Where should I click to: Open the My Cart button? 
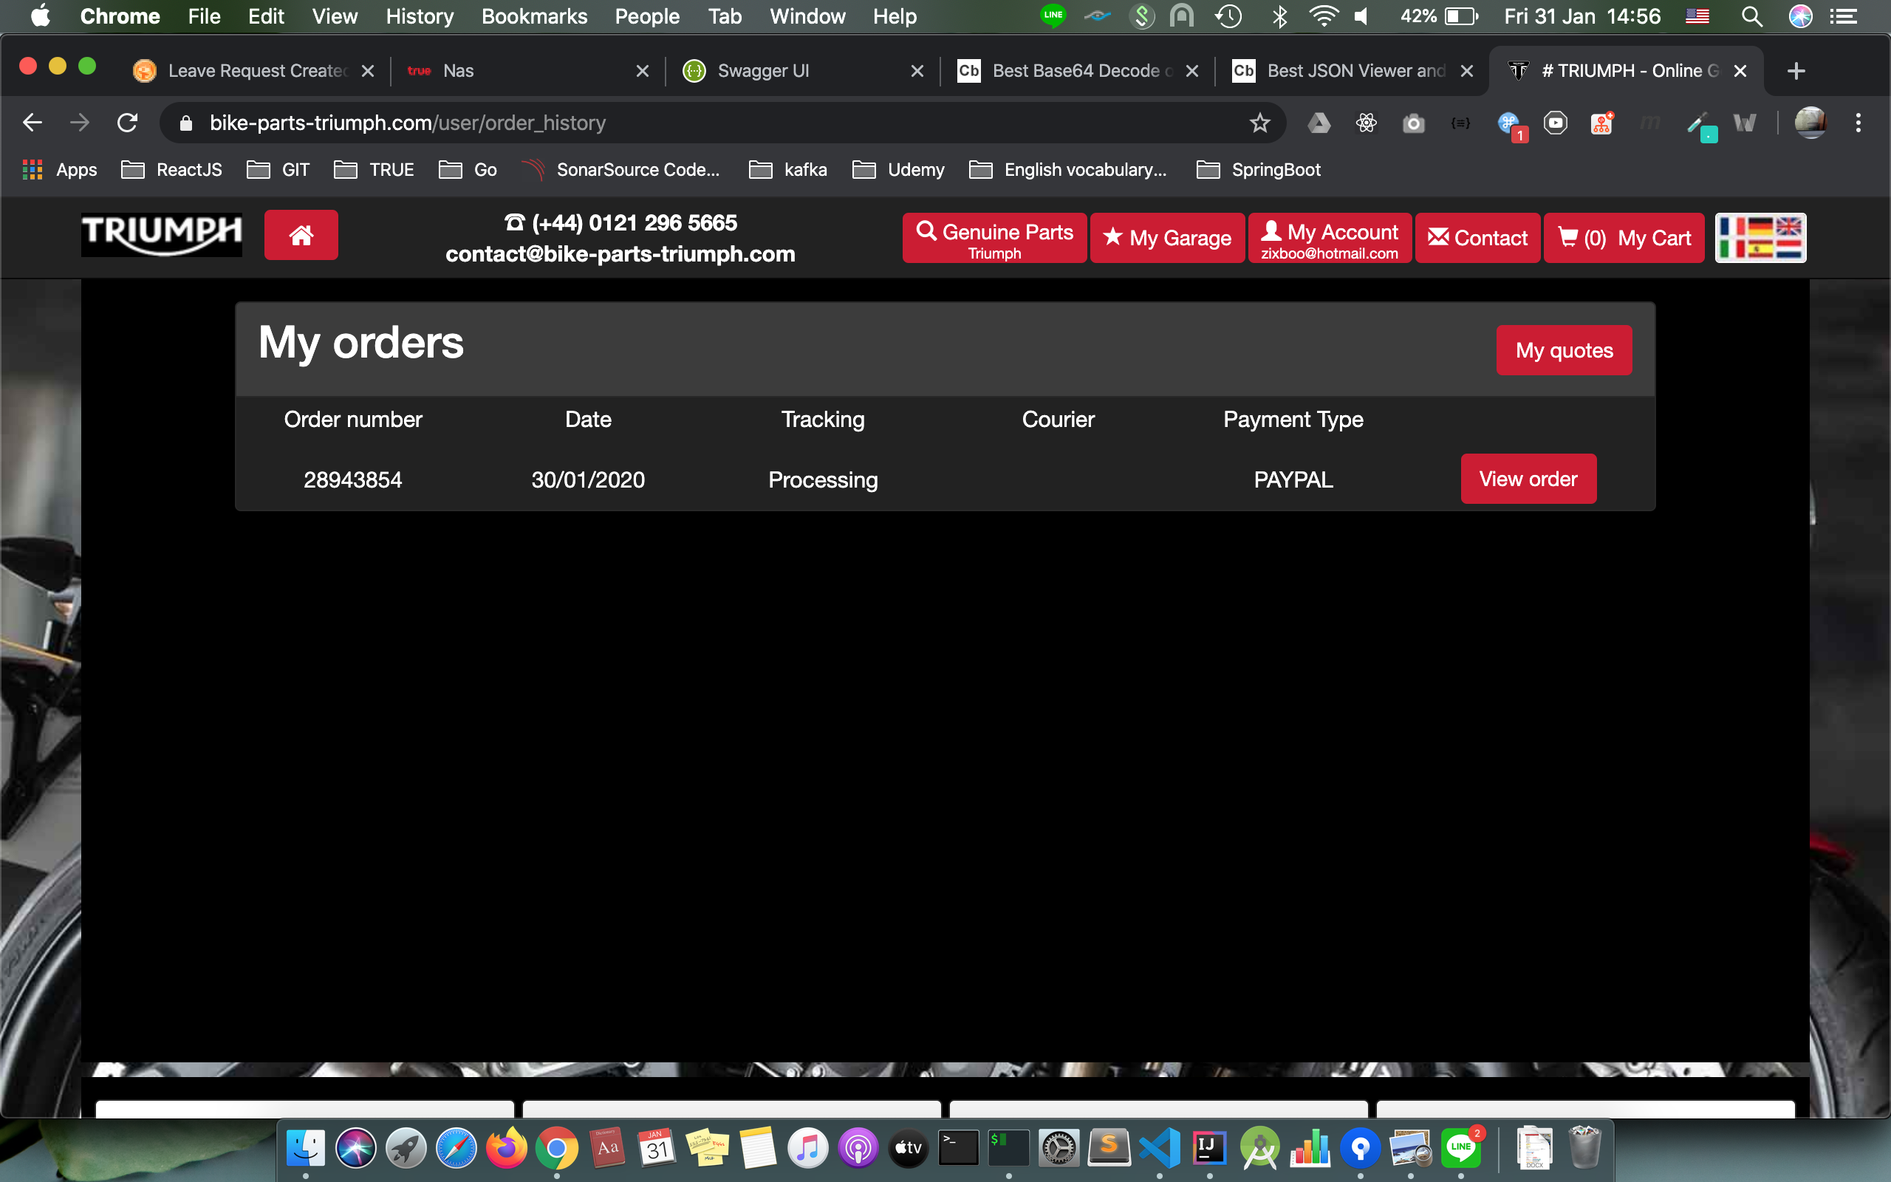pyautogui.click(x=1624, y=238)
